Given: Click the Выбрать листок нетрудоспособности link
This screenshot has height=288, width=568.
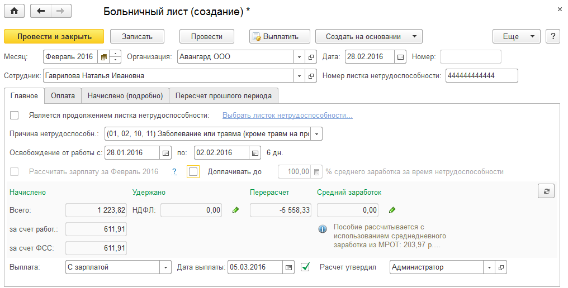Looking at the screenshot, I should coord(287,116).
